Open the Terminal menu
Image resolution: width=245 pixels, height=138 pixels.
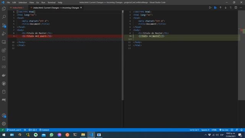pos(52,3)
